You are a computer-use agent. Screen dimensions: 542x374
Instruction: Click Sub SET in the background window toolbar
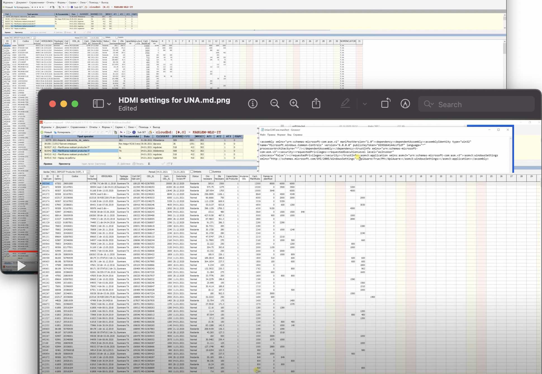coord(78,7)
